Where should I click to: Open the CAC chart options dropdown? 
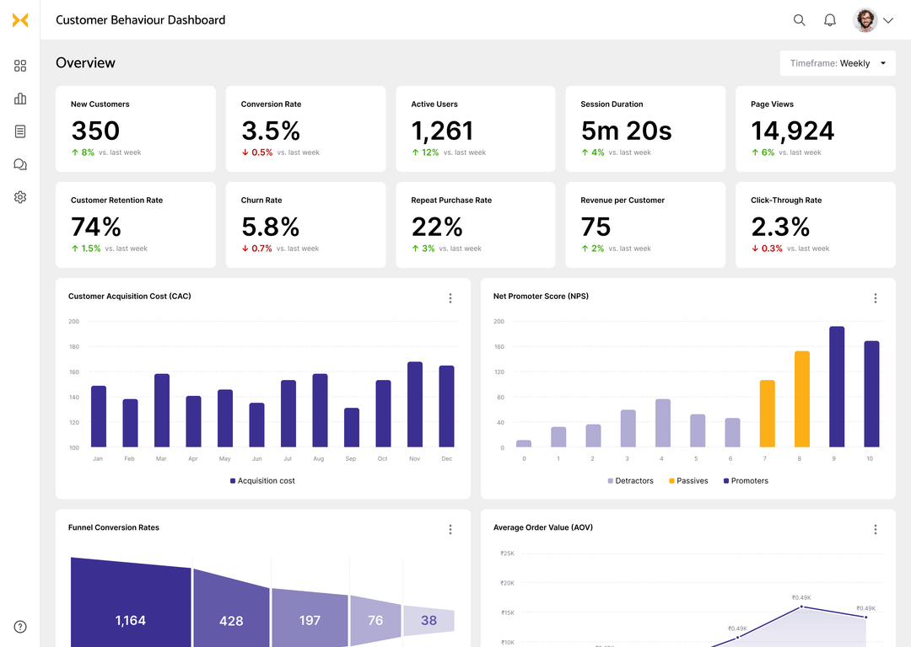click(450, 297)
